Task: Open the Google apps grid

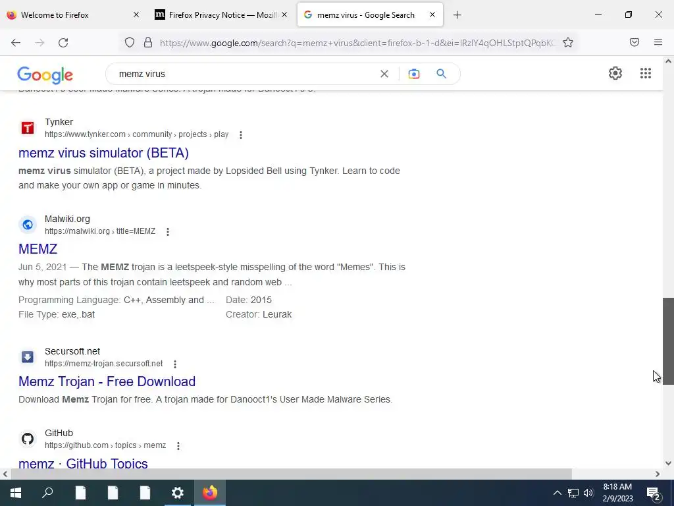Action: point(646,73)
